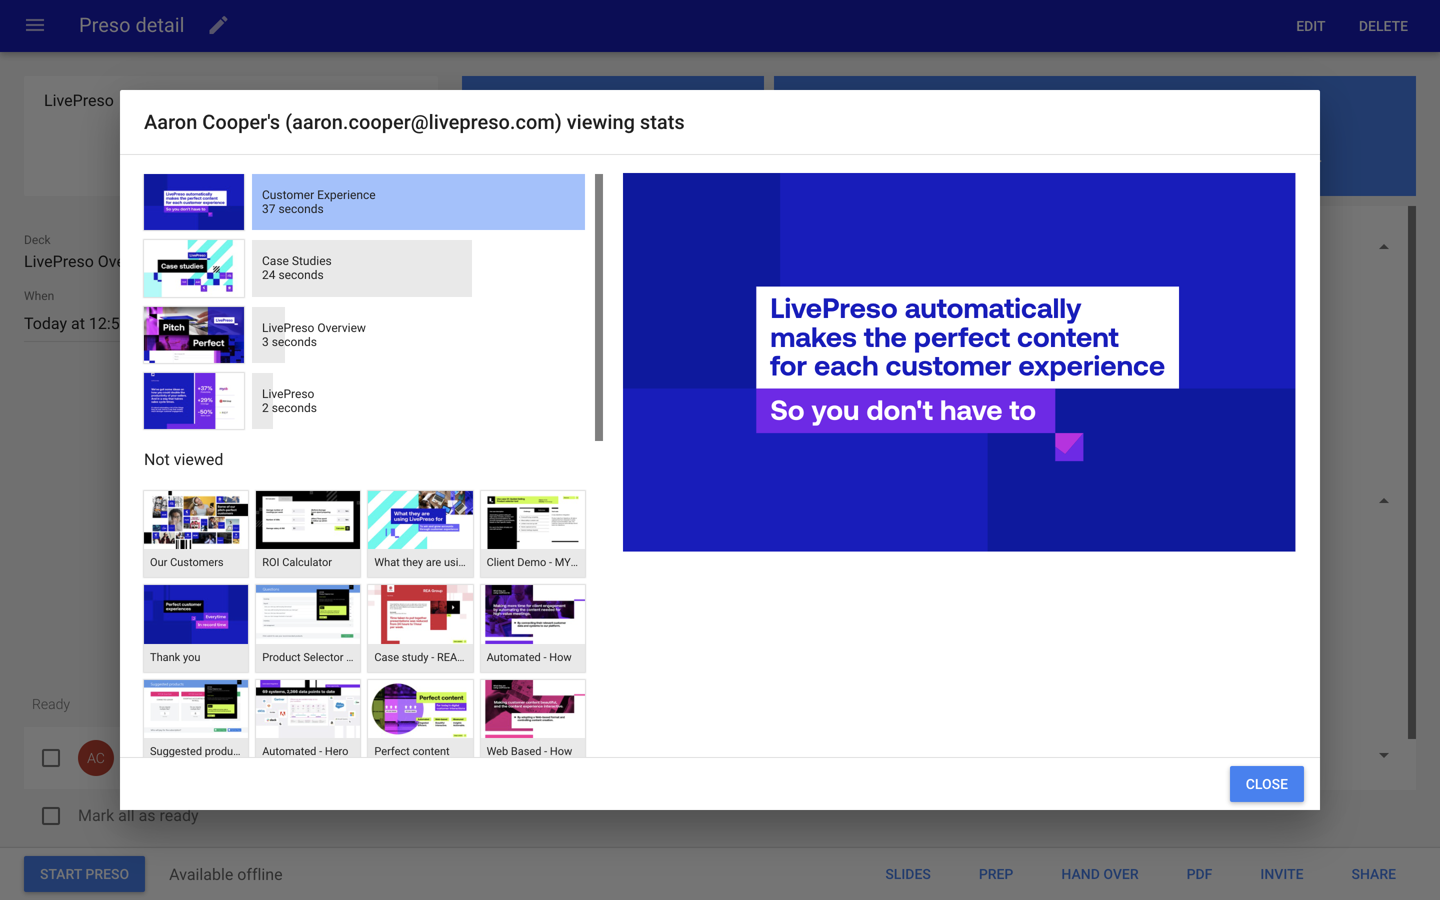Image resolution: width=1440 pixels, height=900 pixels.
Task: Click the middle up chevron on the right edge
Action: tap(1383, 500)
